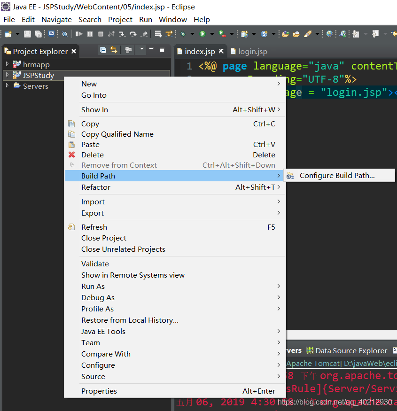The width and height of the screenshot is (397, 411).
Task: Open Java EE Tools submenu
Action: (x=175, y=332)
